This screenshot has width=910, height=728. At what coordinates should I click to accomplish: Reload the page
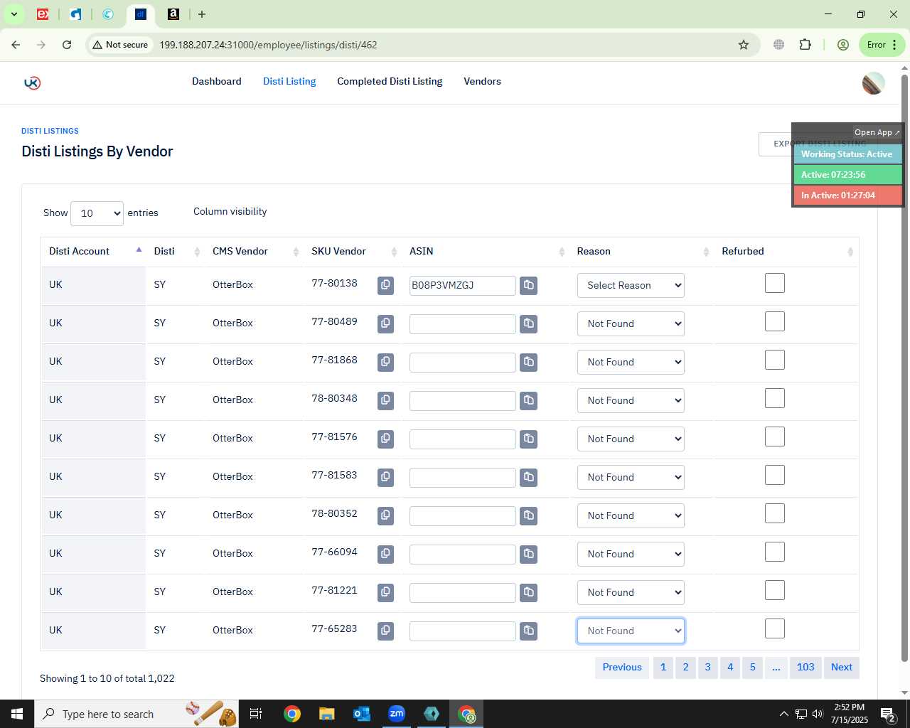67,45
